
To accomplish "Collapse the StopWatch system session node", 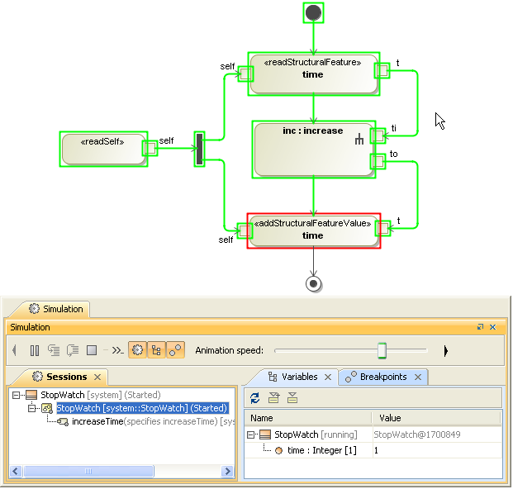I will click(x=17, y=396).
